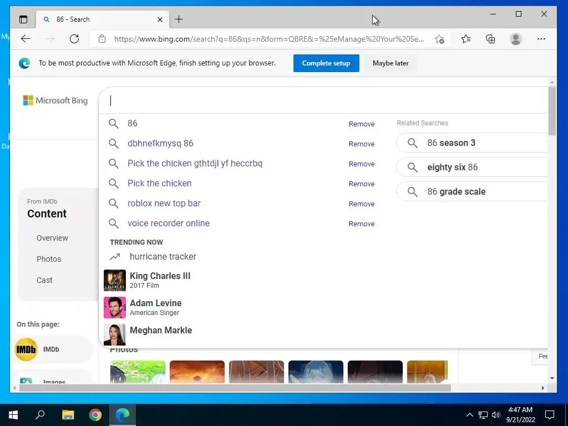Click the Complete setup button
The image size is (568, 426).
[326, 63]
